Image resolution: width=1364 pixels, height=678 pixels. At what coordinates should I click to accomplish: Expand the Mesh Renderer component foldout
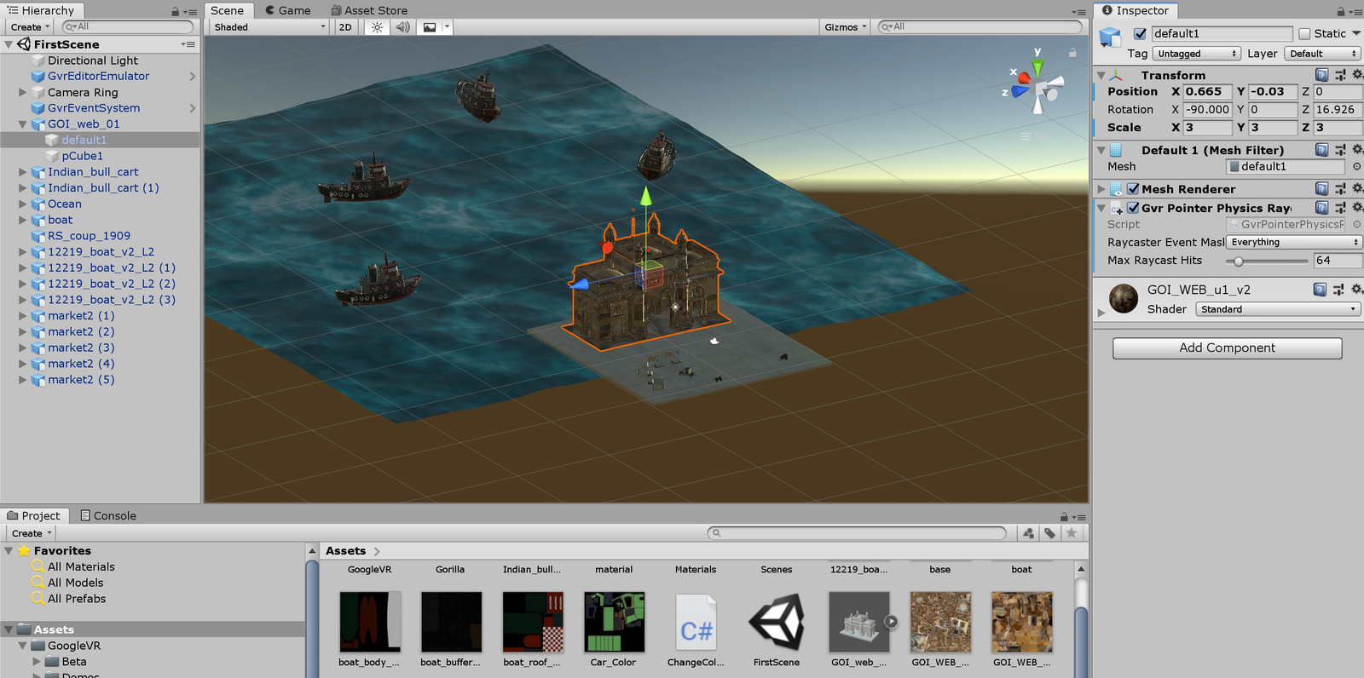tap(1101, 189)
